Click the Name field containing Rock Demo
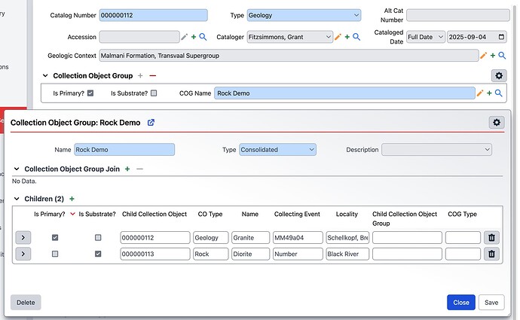This screenshot has width=520, height=320. click(x=124, y=150)
